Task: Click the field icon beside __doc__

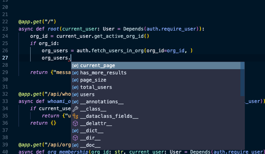Action: (x=75, y=146)
